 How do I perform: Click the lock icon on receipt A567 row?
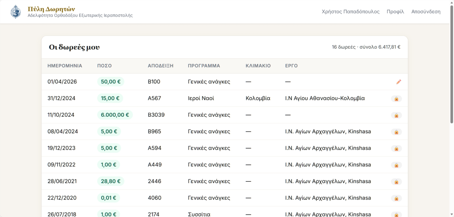(x=396, y=99)
